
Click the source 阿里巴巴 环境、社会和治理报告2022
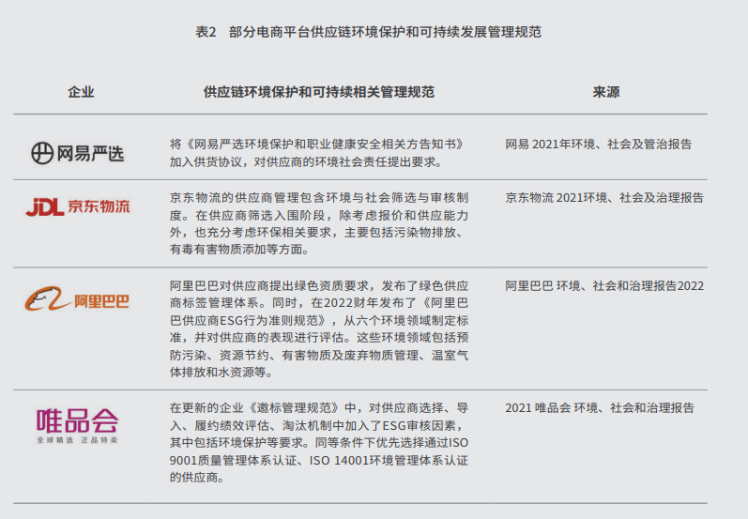[604, 285]
